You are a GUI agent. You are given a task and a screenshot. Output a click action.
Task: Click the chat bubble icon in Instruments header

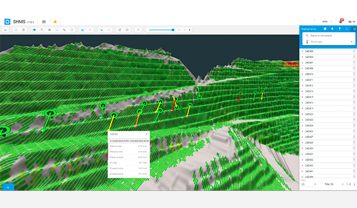click(x=325, y=29)
